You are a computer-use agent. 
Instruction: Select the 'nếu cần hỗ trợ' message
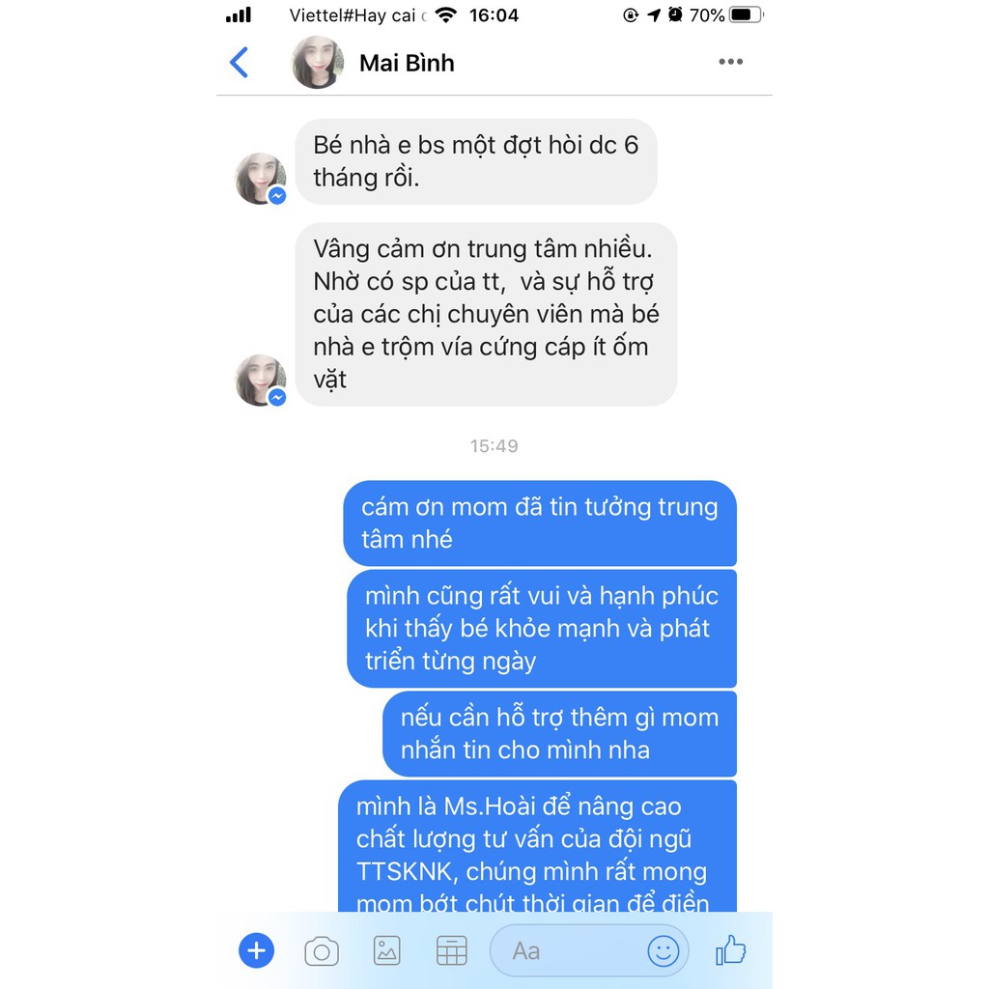[559, 734]
